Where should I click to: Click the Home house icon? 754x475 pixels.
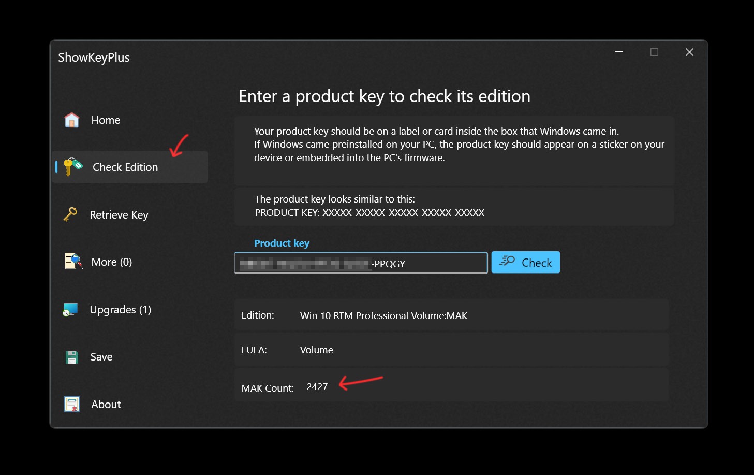click(x=72, y=120)
